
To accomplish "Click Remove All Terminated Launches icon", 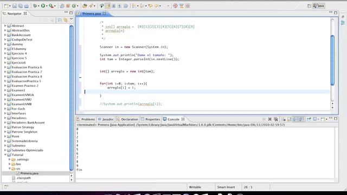I will coord(276,119).
